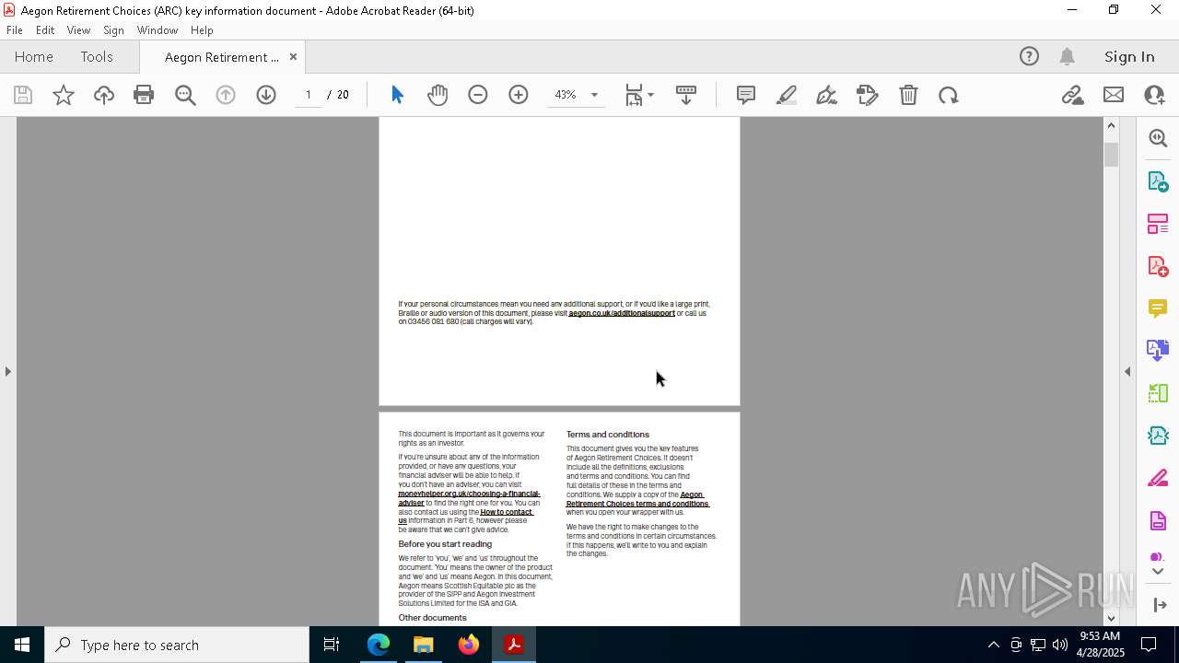Show more tools chevron in sidebar

click(1158, 572)
